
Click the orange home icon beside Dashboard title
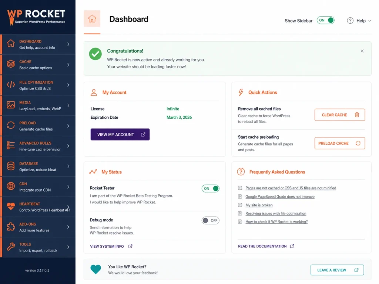coord(92,18)
